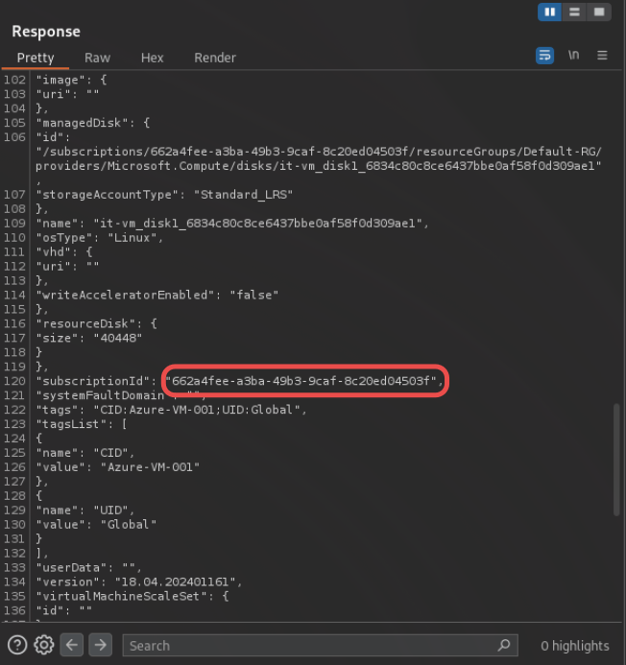Switch to the Raw tab
This screenshot has width=626, height=665.
coord(97,58)
